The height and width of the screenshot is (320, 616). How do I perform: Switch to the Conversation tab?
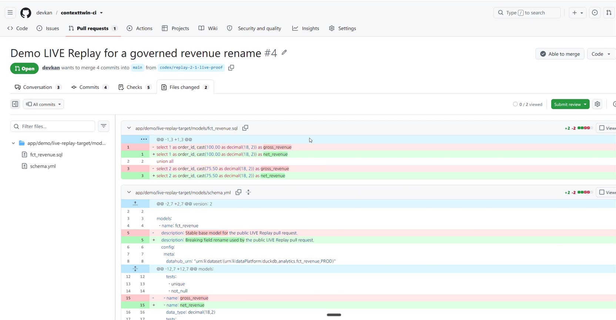pyautogui.click(x=37, y=87)
